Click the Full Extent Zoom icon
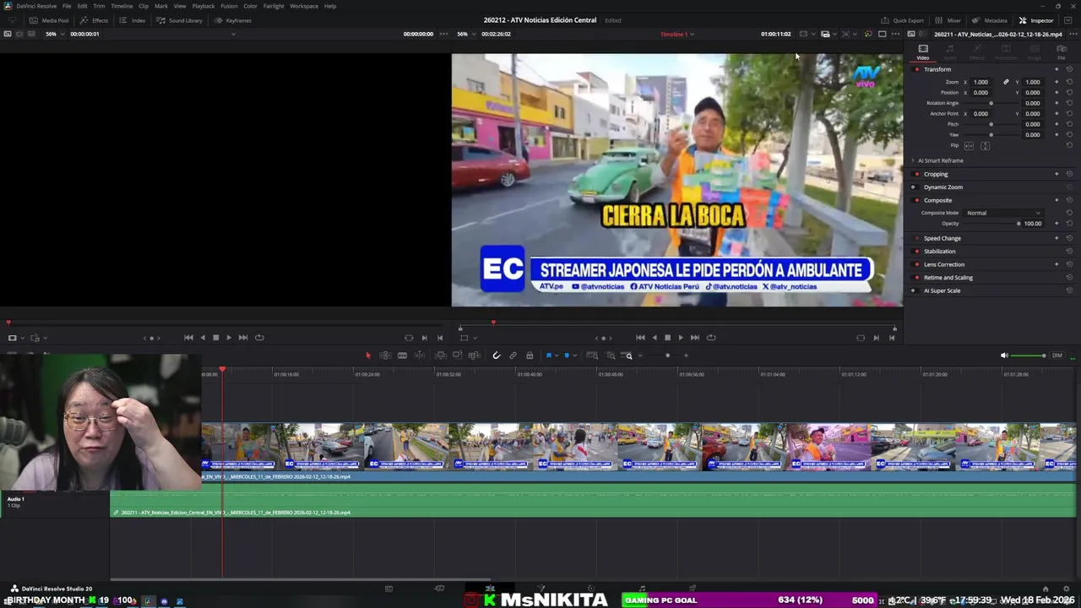The image size is (1081, 608). [592, 356]
